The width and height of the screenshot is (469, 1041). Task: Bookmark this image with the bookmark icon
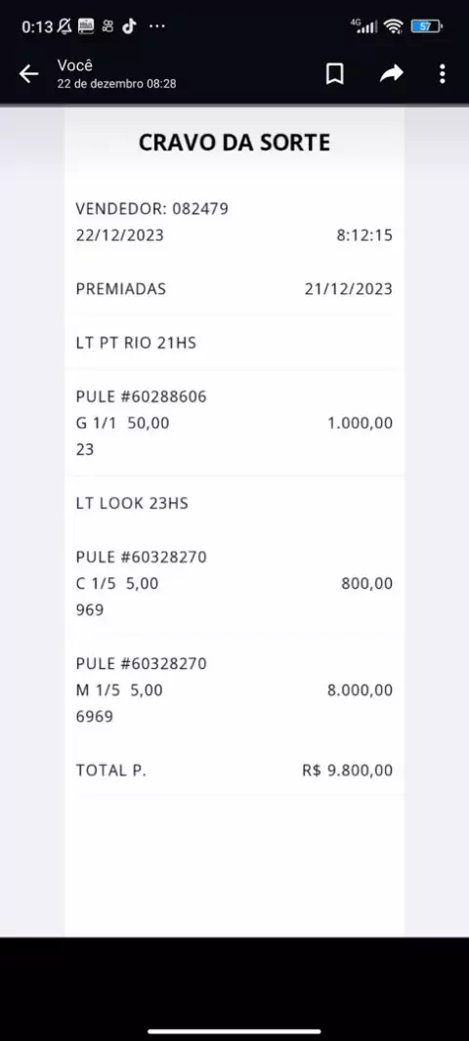pos(335,73)
